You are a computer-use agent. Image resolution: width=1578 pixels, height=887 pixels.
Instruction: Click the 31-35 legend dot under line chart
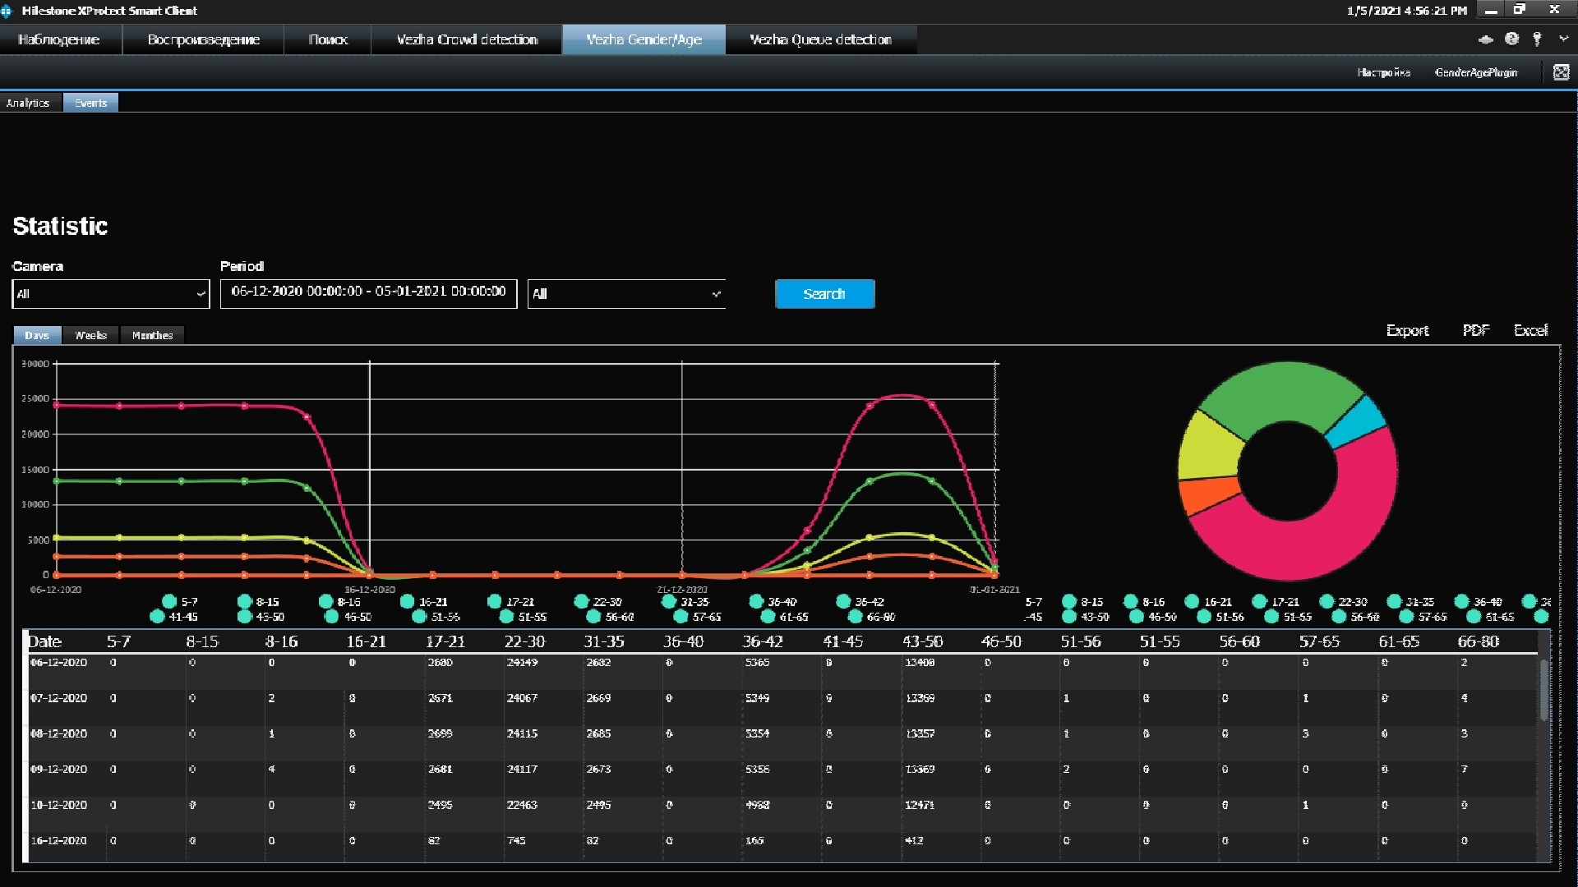pos(669,601)
